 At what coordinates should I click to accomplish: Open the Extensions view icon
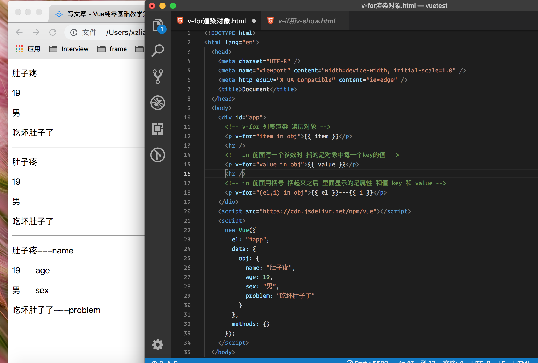click(158, 129)
